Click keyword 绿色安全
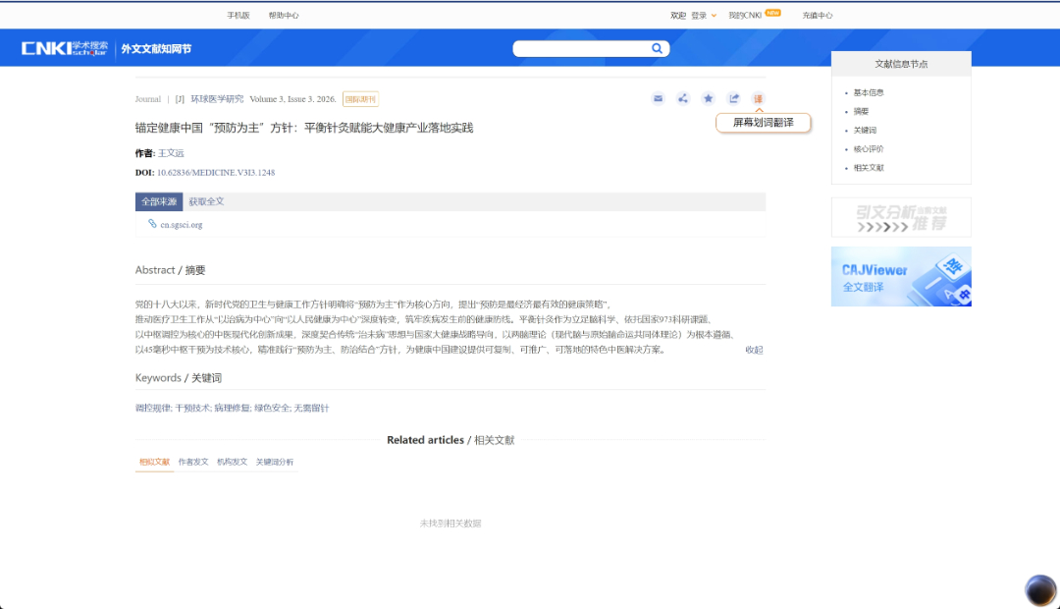Image resolution: width=1060 pixels, height=609 pixels. 273,408
